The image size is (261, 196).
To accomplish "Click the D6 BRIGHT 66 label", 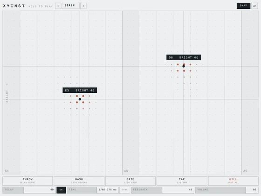I will click(x=184, y=57).
